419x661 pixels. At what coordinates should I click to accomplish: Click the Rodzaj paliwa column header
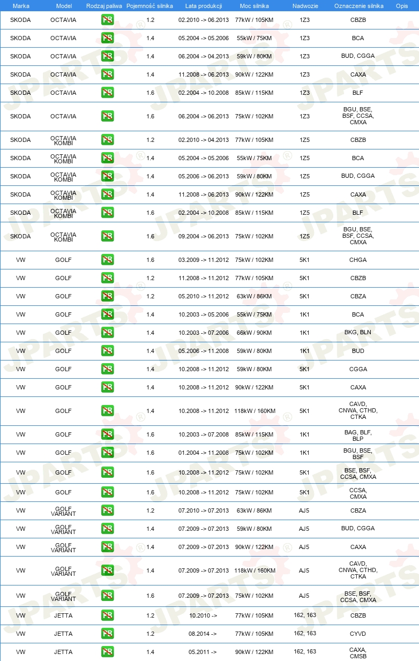tap(103, 6)
